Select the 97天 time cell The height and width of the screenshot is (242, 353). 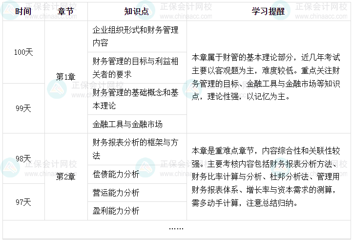click(23, 202)
